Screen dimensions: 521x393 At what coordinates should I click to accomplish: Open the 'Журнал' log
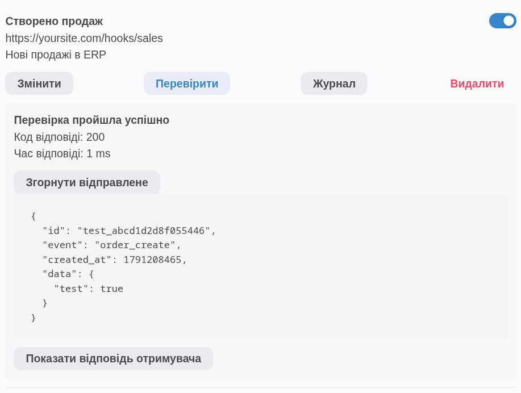click(x=334, y=83)
